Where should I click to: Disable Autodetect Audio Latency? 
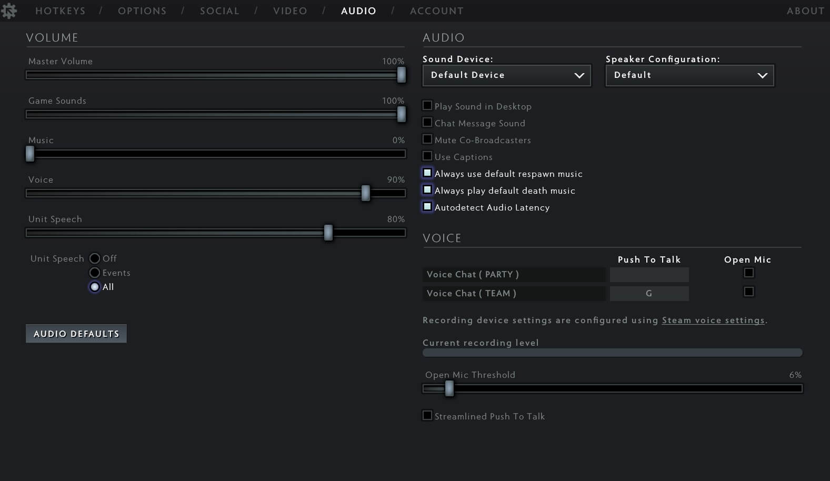427,206
